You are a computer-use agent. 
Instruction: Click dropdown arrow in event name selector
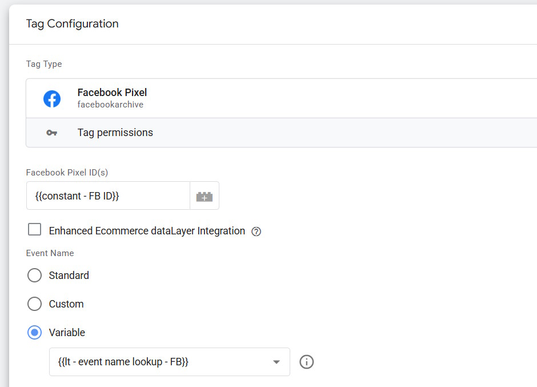coord(276,362)
